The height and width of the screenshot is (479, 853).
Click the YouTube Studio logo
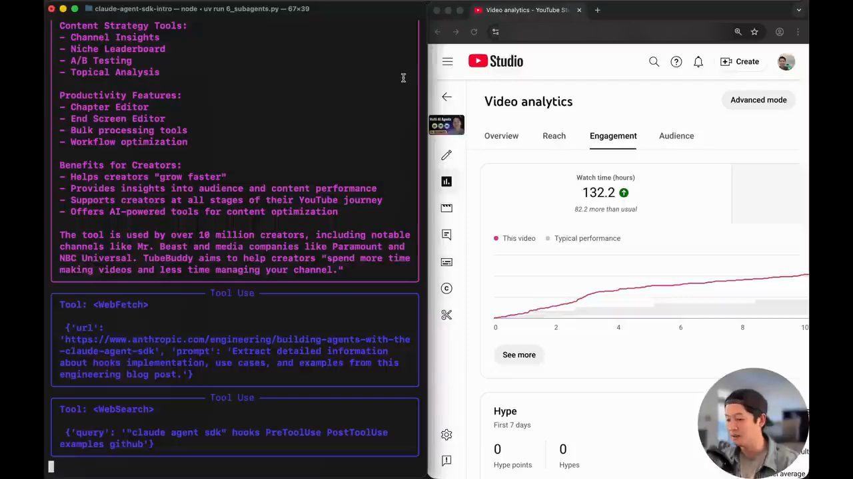coord(496,61)
